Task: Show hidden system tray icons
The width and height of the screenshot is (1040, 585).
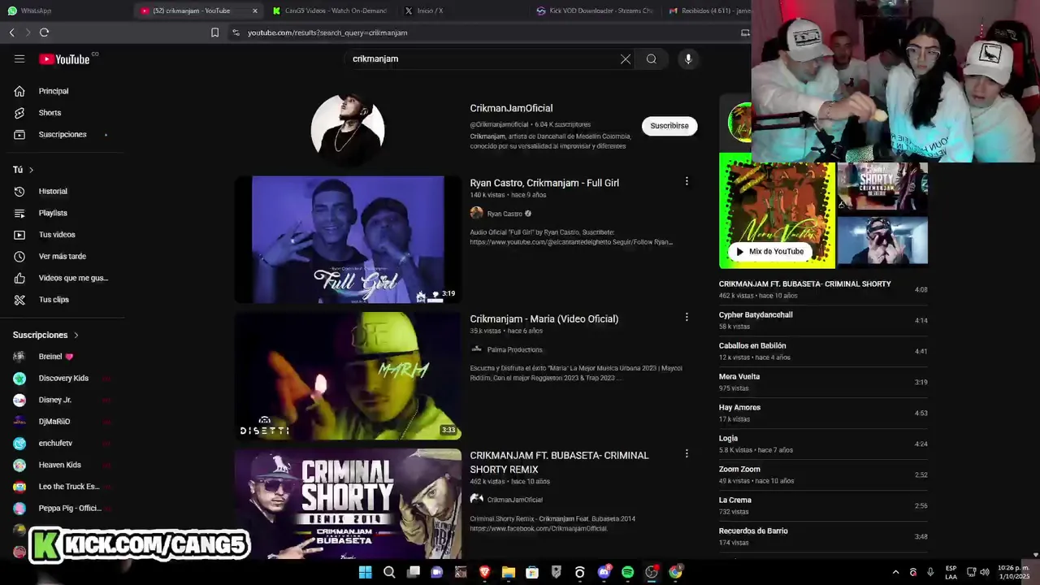Action: [x=895, y=572]
